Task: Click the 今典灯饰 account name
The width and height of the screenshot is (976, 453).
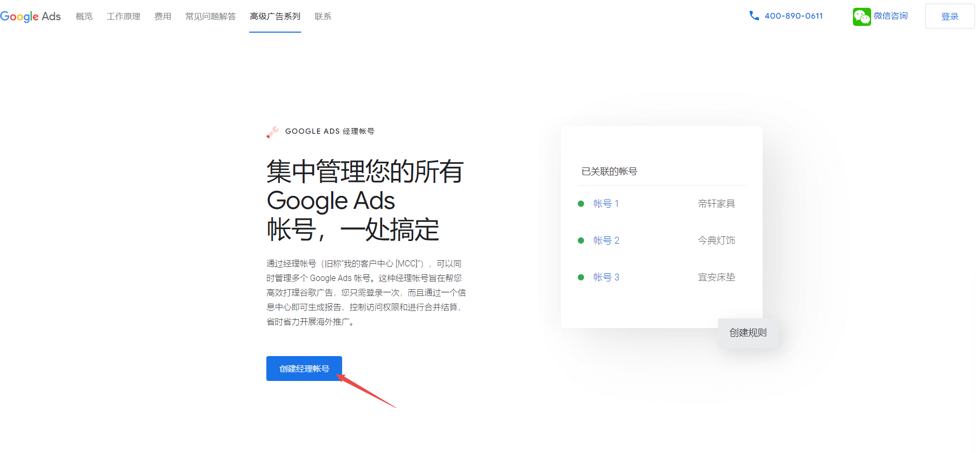Action: point(716,240)
